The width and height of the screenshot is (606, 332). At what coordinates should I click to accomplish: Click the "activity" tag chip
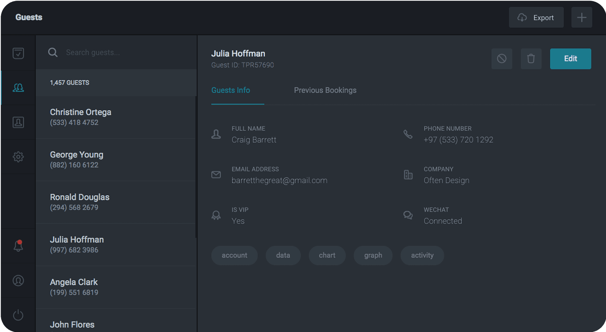pyautogui.click(x=422, y=255)
